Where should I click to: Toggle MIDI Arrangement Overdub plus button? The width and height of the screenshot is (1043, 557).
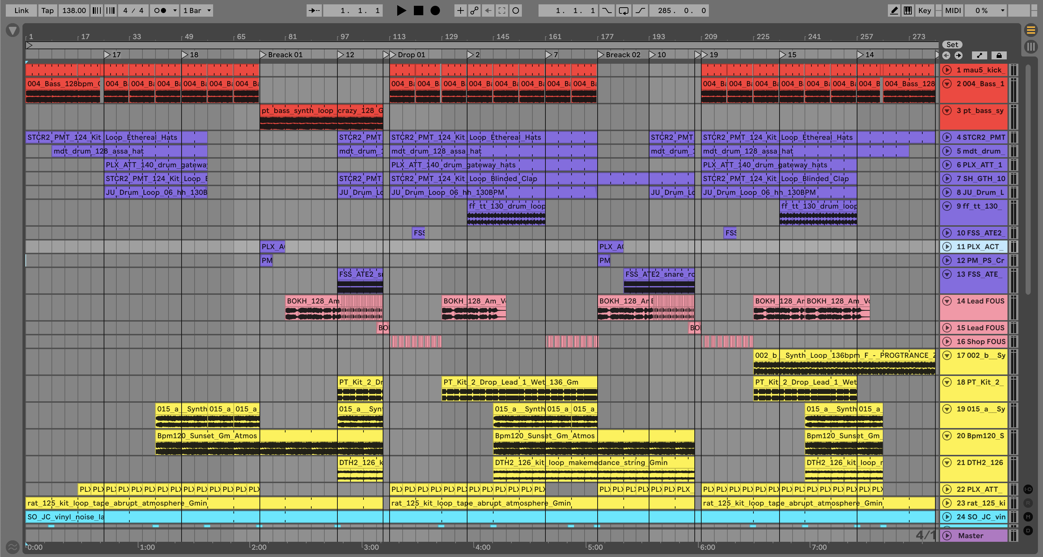click(460, 11)
